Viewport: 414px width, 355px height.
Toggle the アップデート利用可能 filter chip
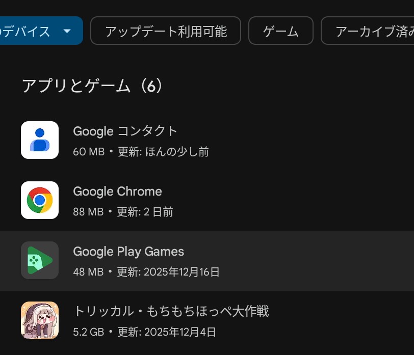tap(165, 31)
